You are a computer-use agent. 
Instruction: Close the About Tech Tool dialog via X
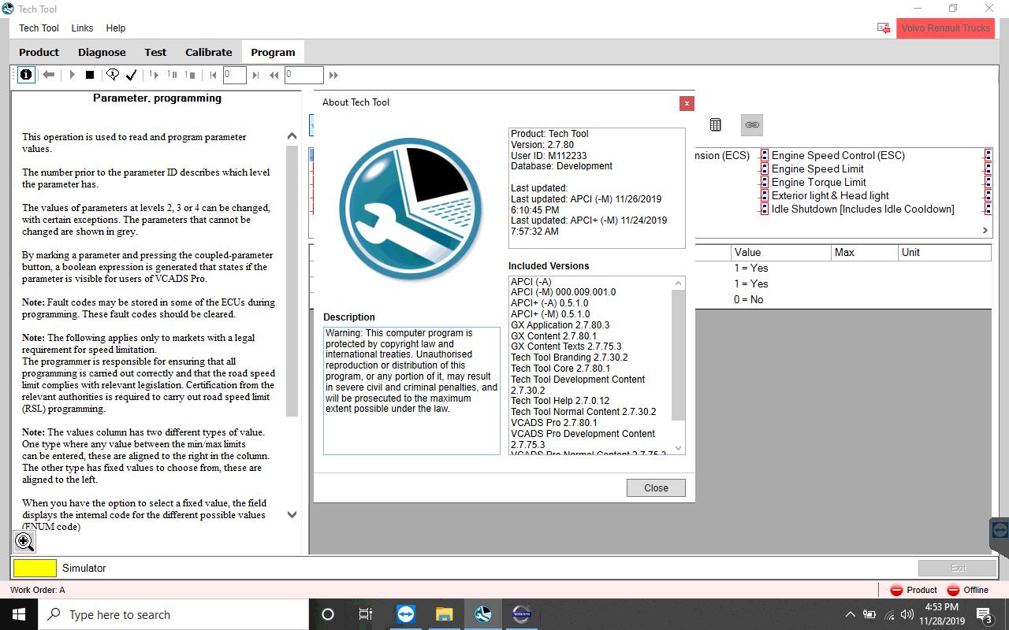(687, 103)
